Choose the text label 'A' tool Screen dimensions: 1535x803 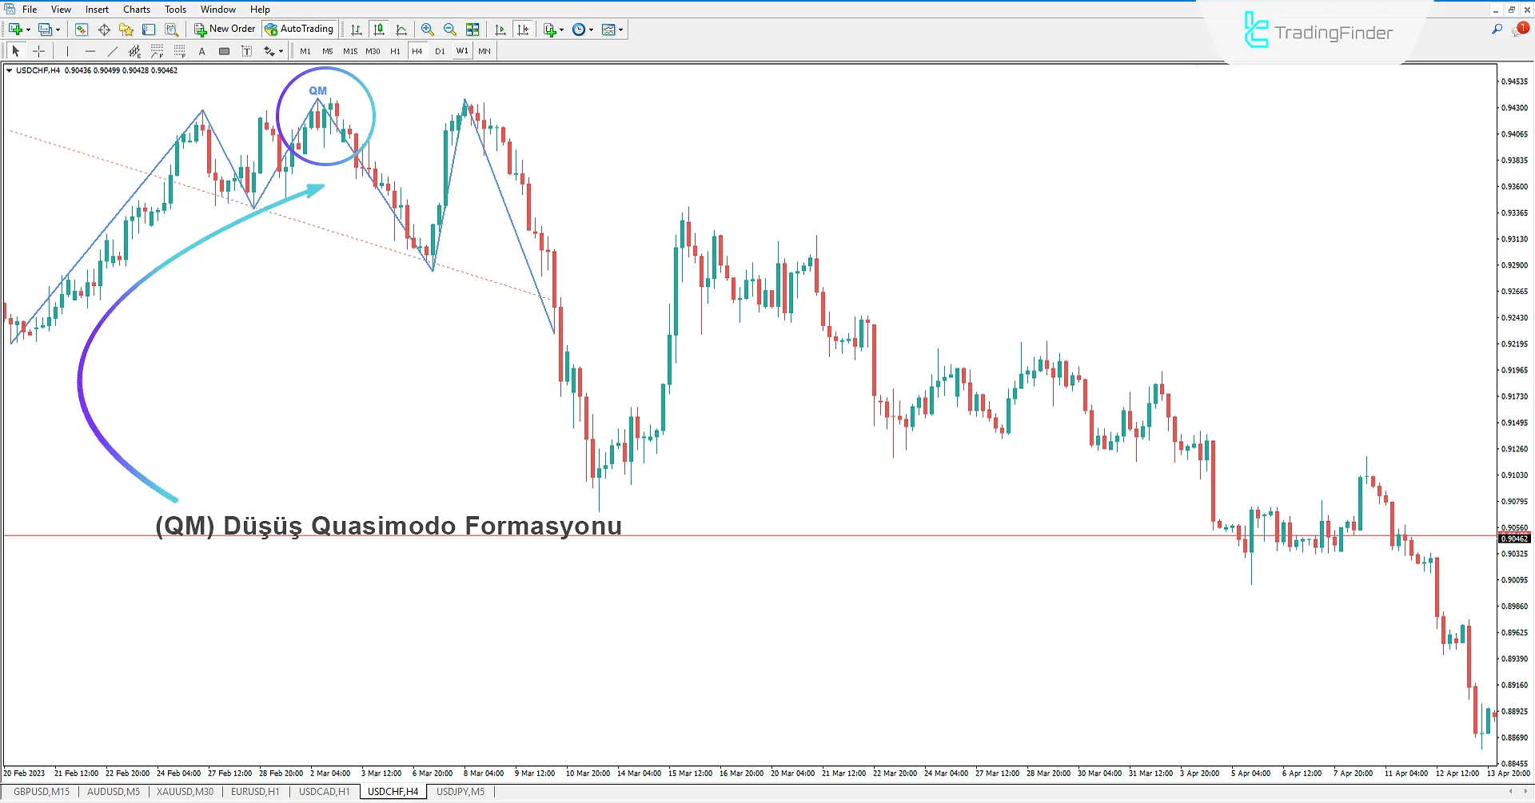(x=201, y=51)
